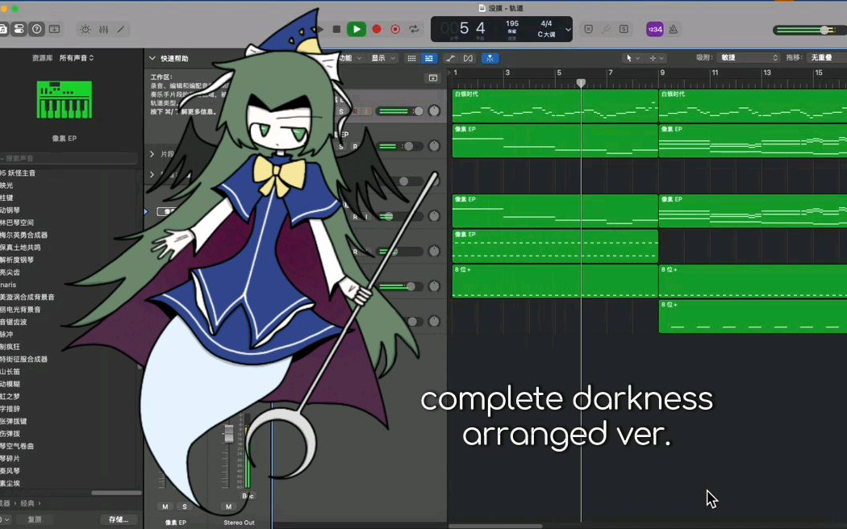The height and width of the screenshot is (529, 847).
Task: Click the Stop button in transport
Action: click(336, 29)
